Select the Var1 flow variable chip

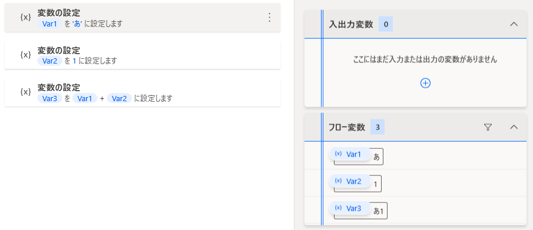(350, 154)
